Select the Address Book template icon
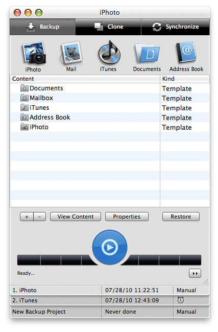218x332 pixels. coord(186,53)
